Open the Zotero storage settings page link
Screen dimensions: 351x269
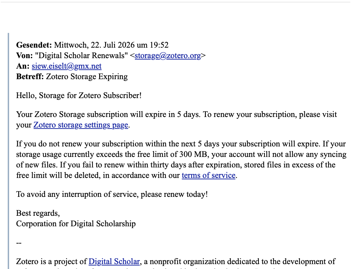(81, 125)
